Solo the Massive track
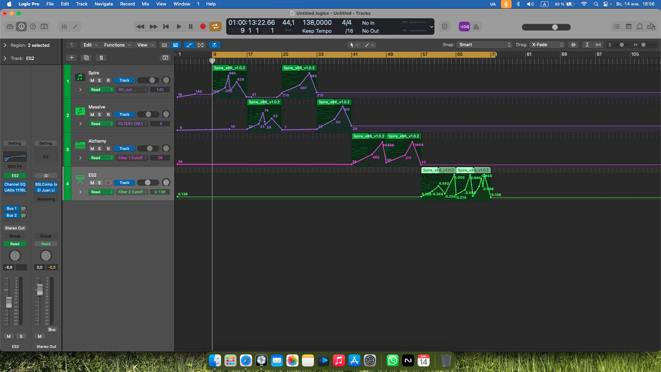 tap(99, 114)
